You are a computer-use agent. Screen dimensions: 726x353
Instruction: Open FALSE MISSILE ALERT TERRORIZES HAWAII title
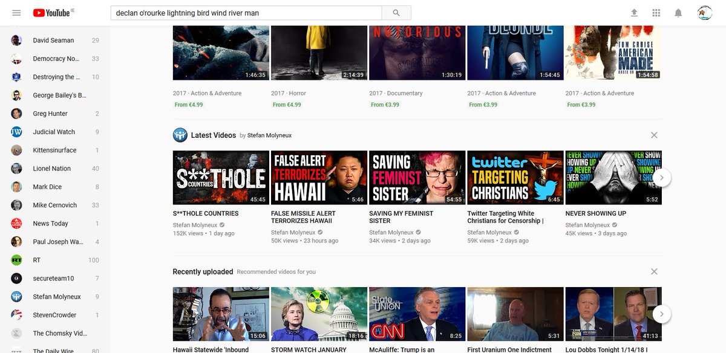(303, 217)
